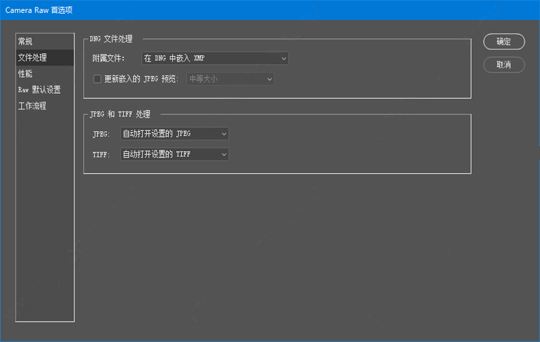Click the Camera Raw 首选项 title bar
The height and width of the screenshot is (342, 540).
270,10
